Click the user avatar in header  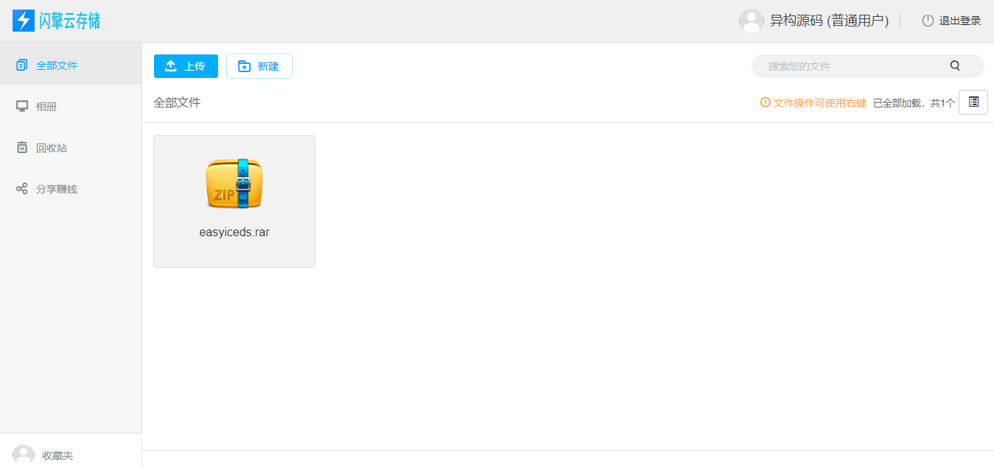coord(751,21)
